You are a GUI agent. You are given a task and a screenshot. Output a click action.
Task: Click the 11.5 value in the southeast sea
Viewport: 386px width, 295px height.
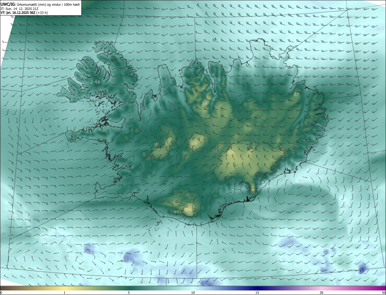pos(291,242)
